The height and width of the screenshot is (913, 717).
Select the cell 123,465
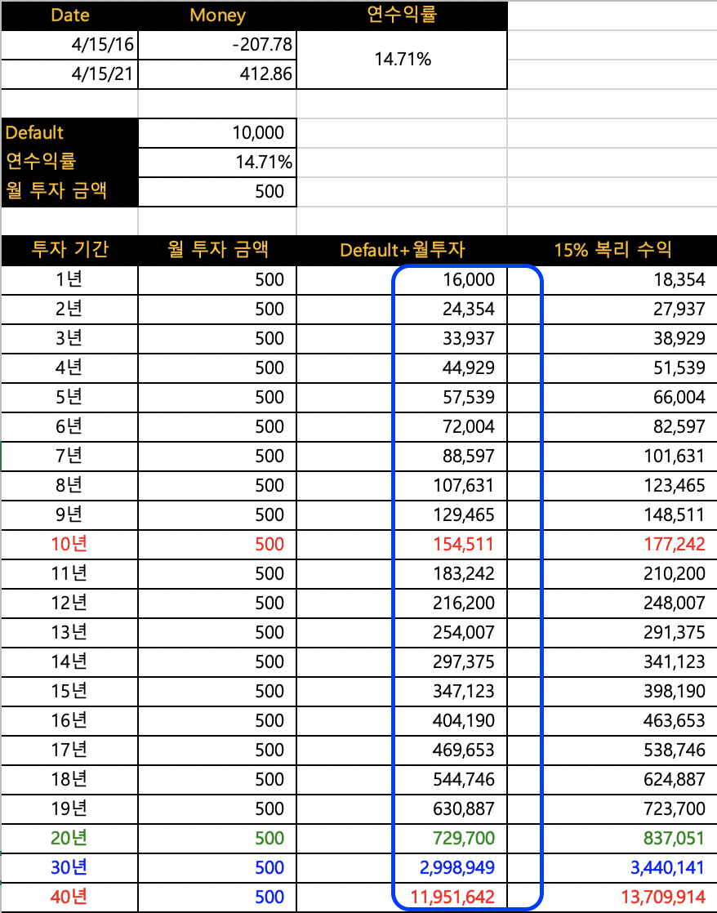(x=612, y=486)
